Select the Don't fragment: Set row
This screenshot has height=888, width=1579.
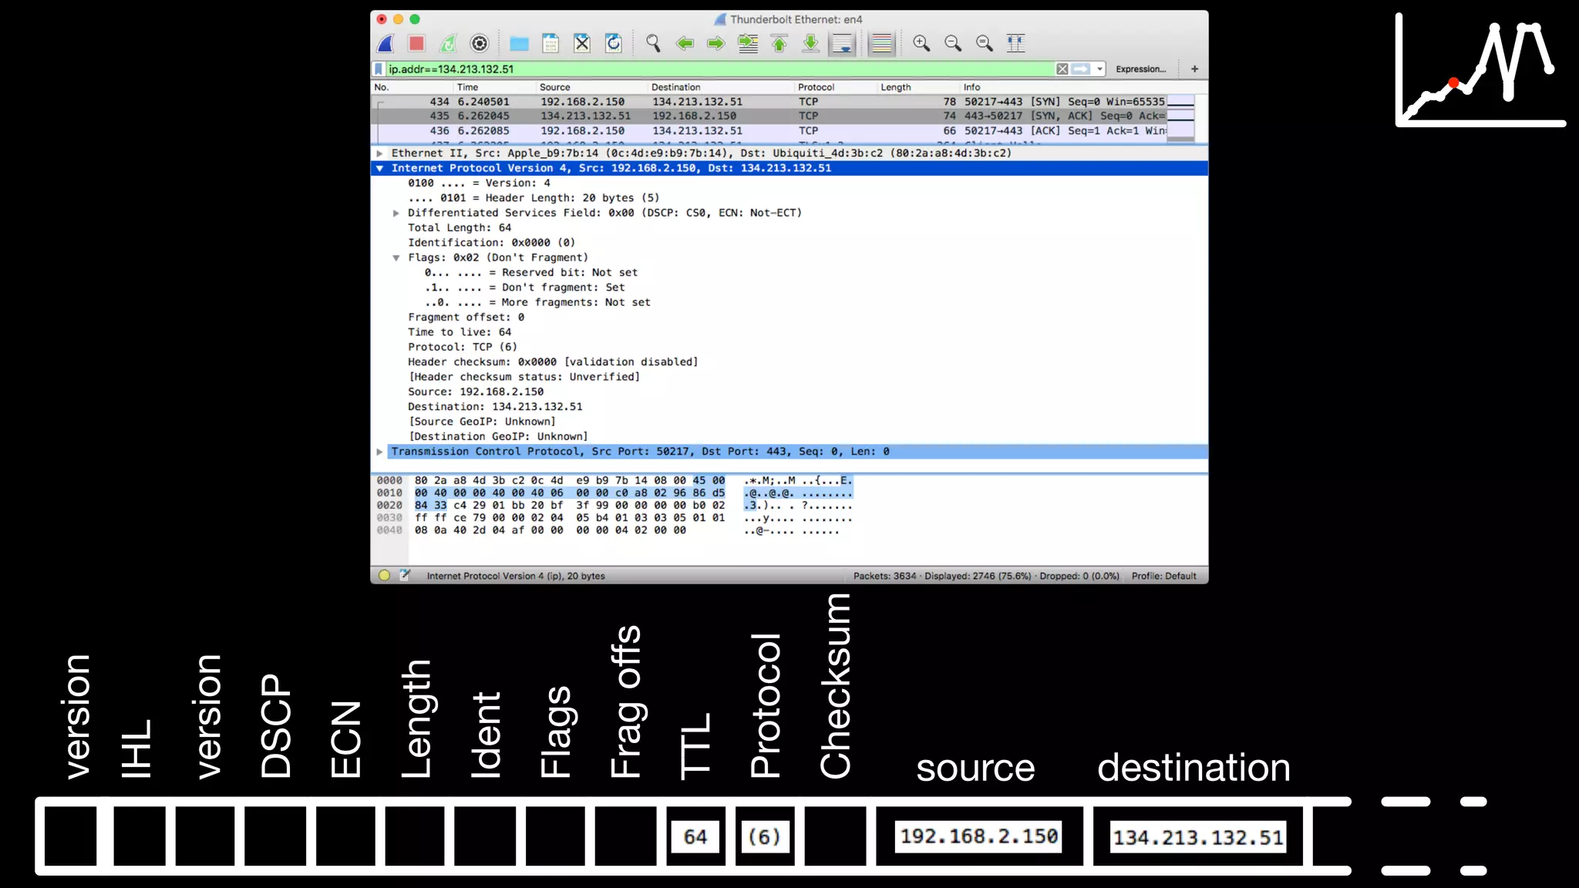tap(789, 288)
